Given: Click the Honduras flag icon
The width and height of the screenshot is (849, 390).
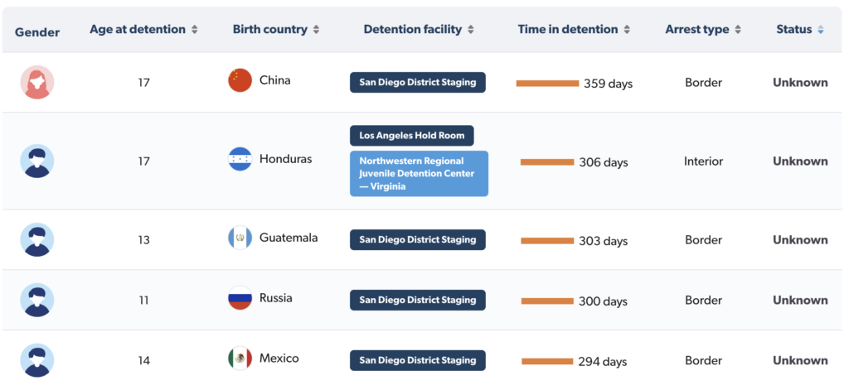Looking at the screenshot, I should point(240,159).
